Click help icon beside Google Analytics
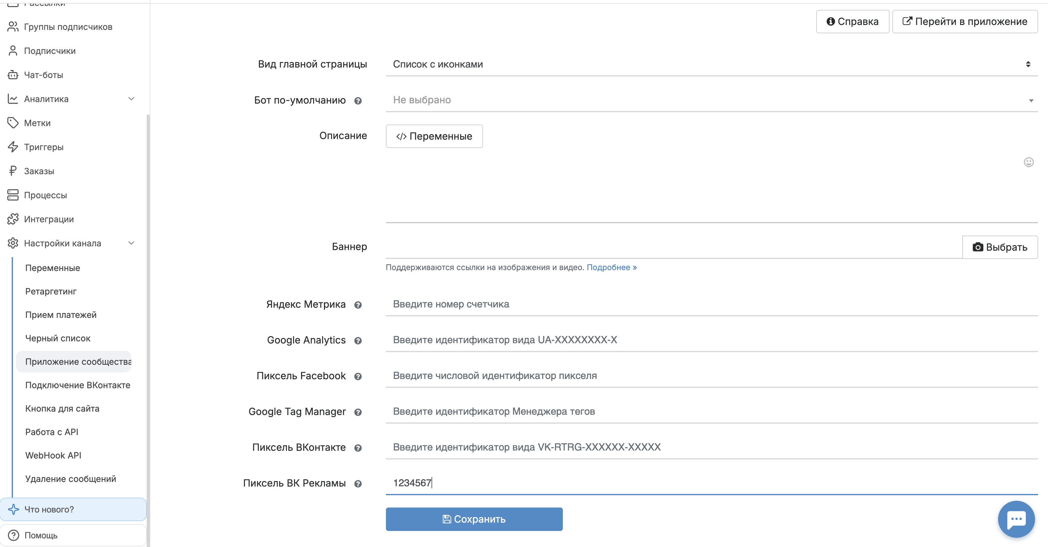Image resolution: width=1048 pixels, height=547 pixels. coord(358,341)
